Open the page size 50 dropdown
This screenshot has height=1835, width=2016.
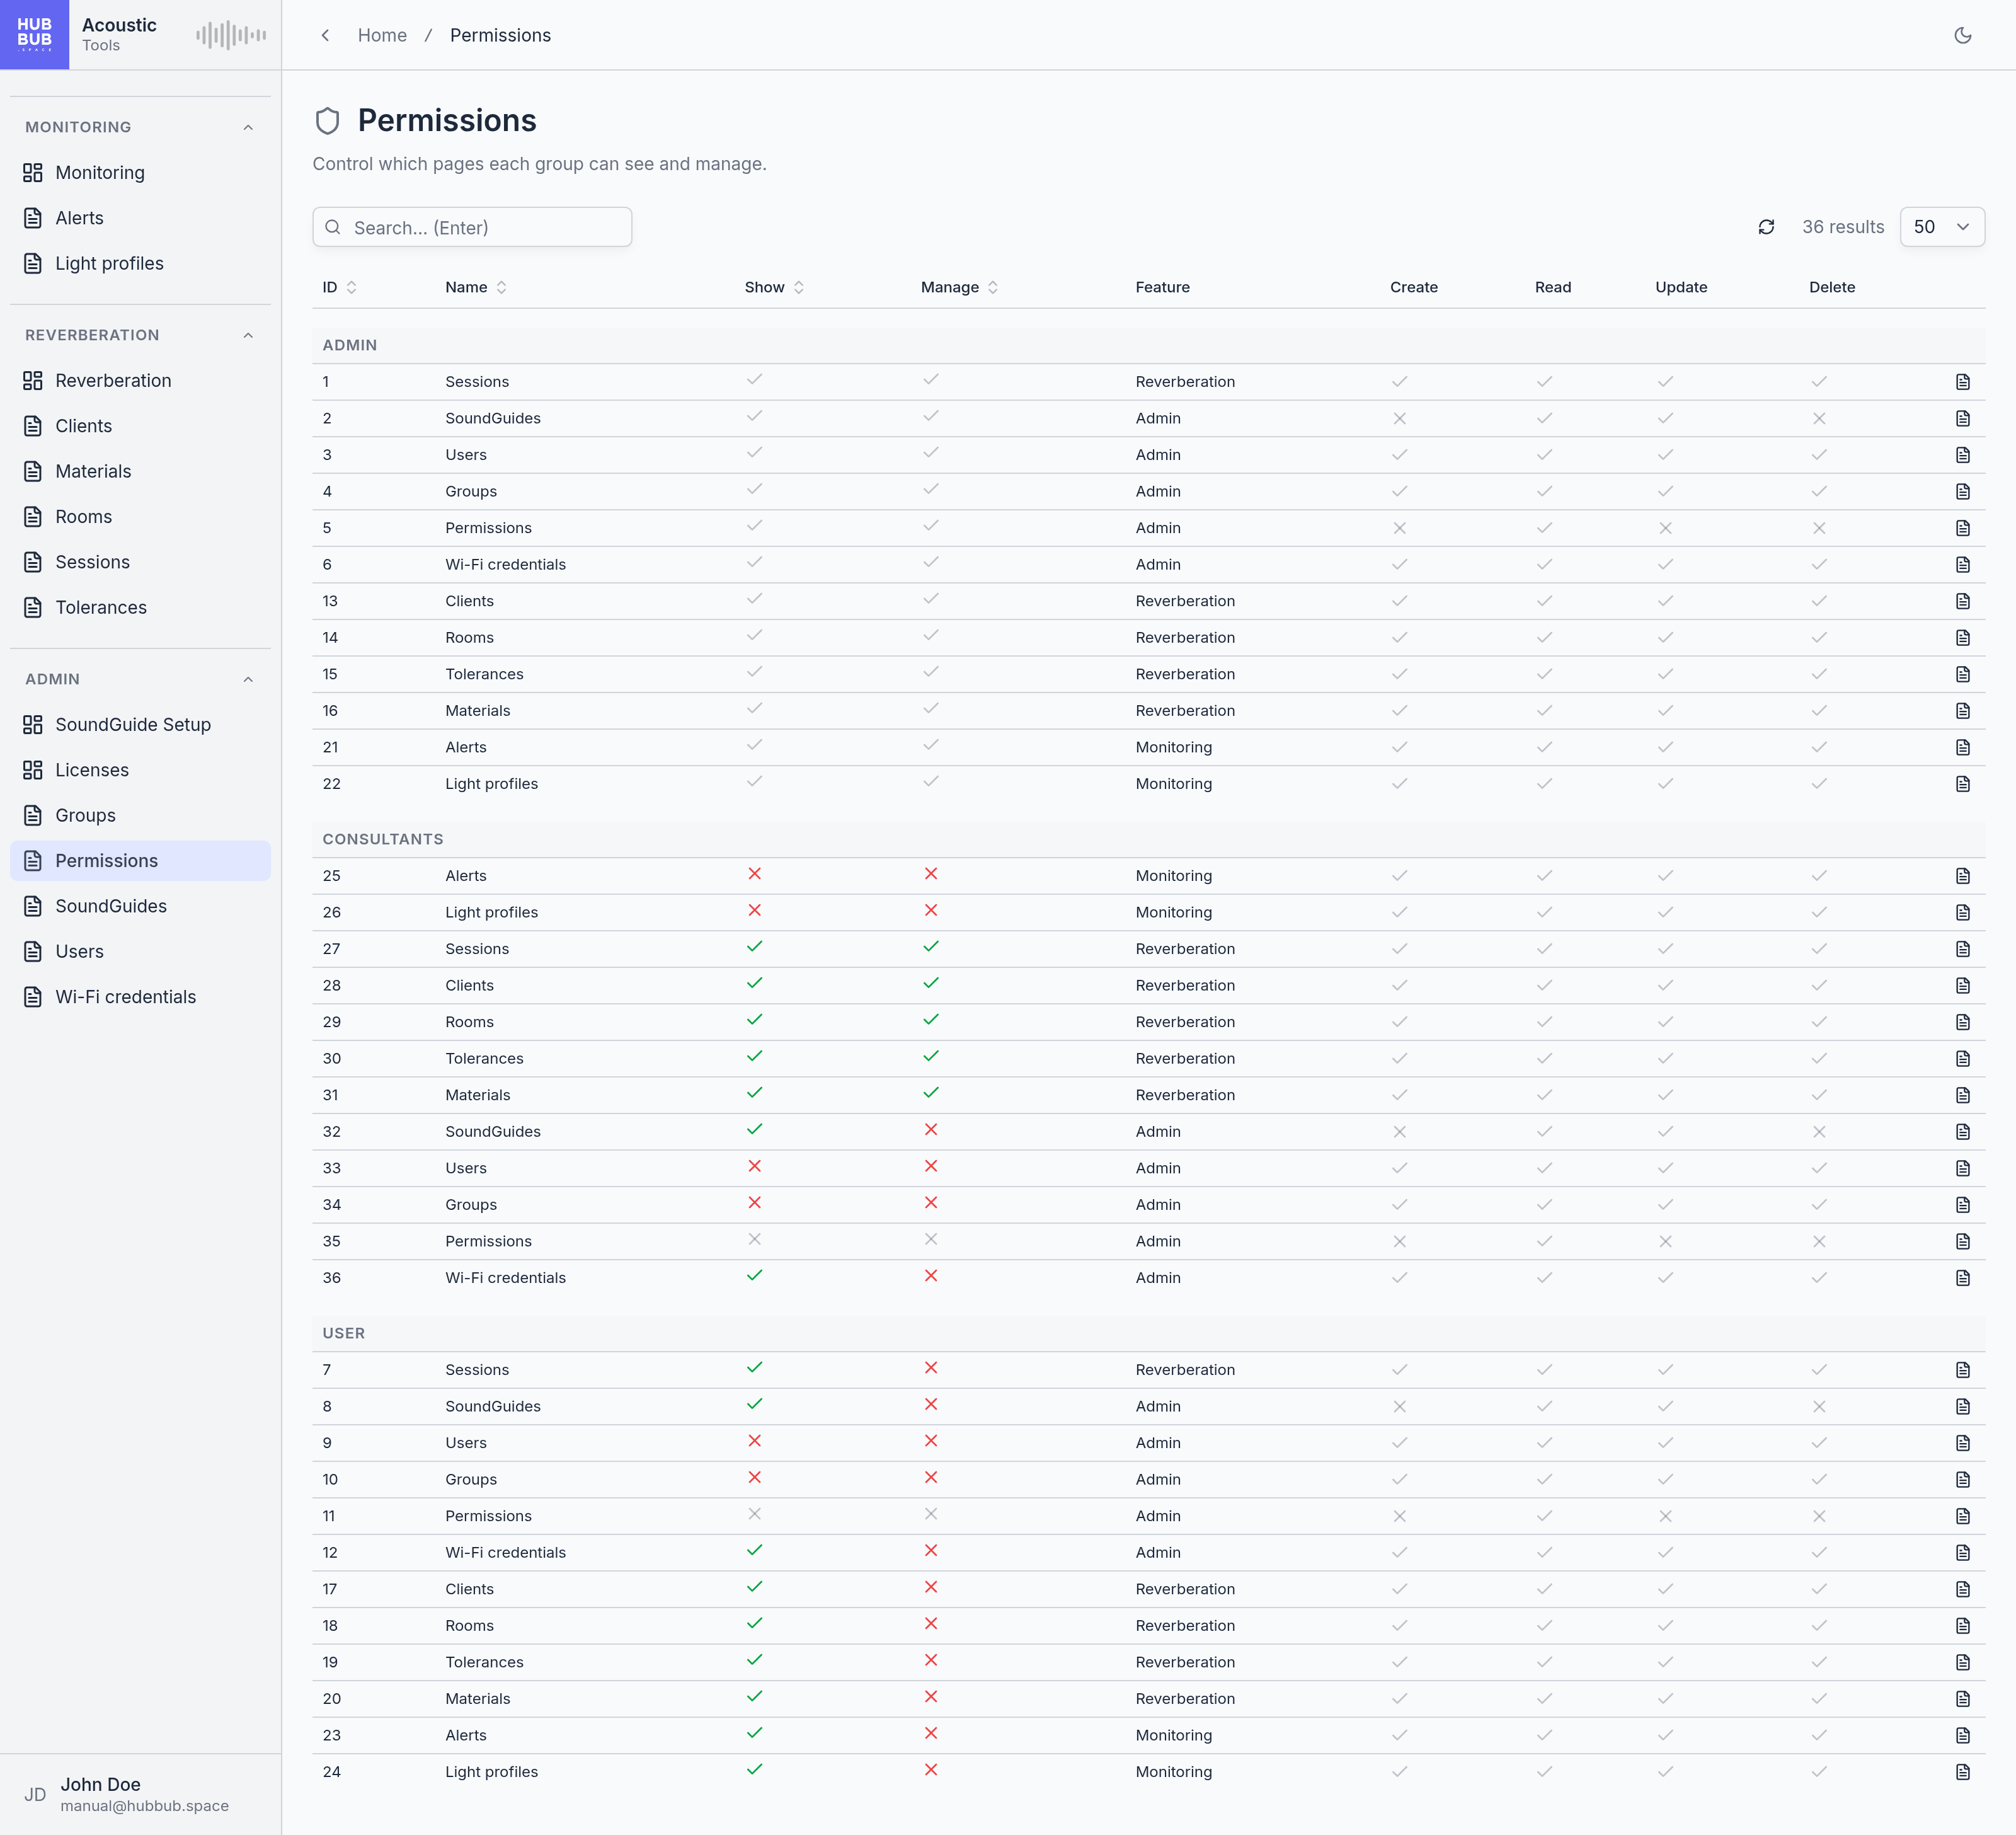tap(1941, 227)
